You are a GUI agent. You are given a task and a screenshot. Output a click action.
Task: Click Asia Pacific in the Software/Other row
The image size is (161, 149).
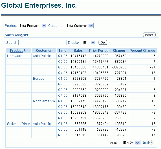(x=42, y=124)
